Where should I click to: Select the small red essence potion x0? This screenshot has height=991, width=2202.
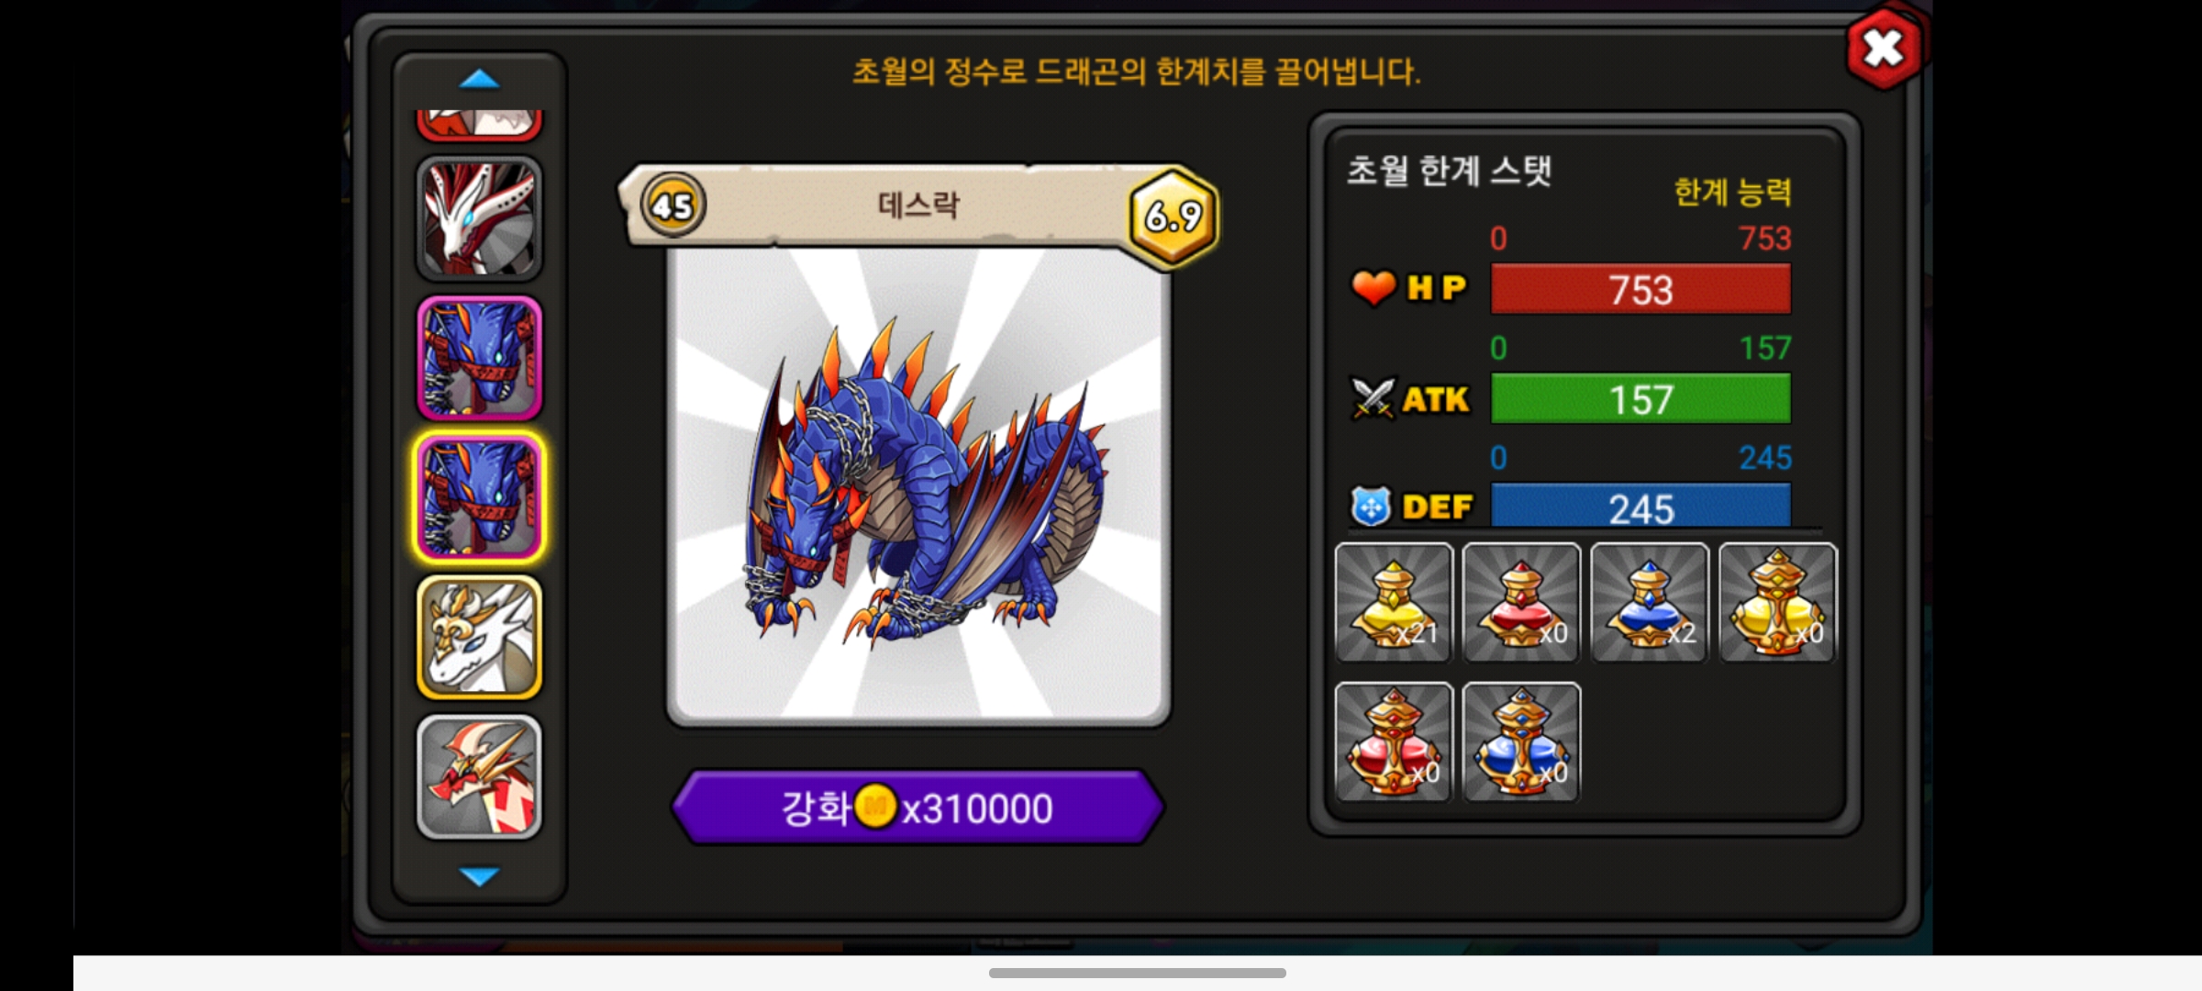click(x=1521, y=602)
